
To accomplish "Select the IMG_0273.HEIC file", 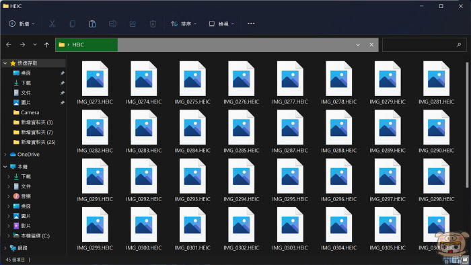I will (x=95, y=83).
